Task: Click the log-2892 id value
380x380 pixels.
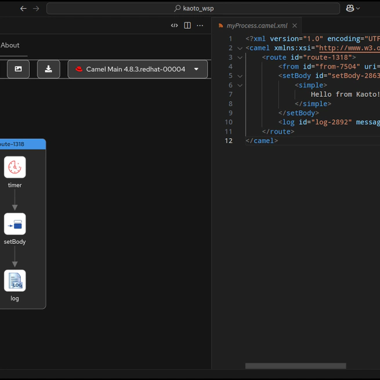Action: (331, 122)
